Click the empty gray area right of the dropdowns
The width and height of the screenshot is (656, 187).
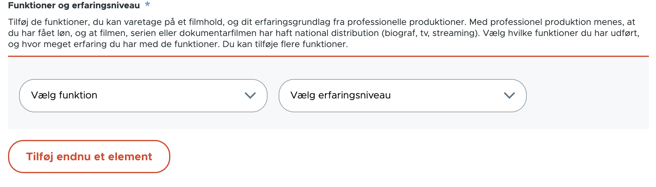pos(586,95)
